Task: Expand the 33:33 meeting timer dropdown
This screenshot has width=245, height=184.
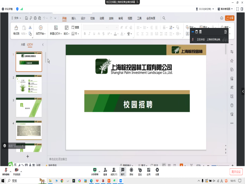Action: point(214,9)
